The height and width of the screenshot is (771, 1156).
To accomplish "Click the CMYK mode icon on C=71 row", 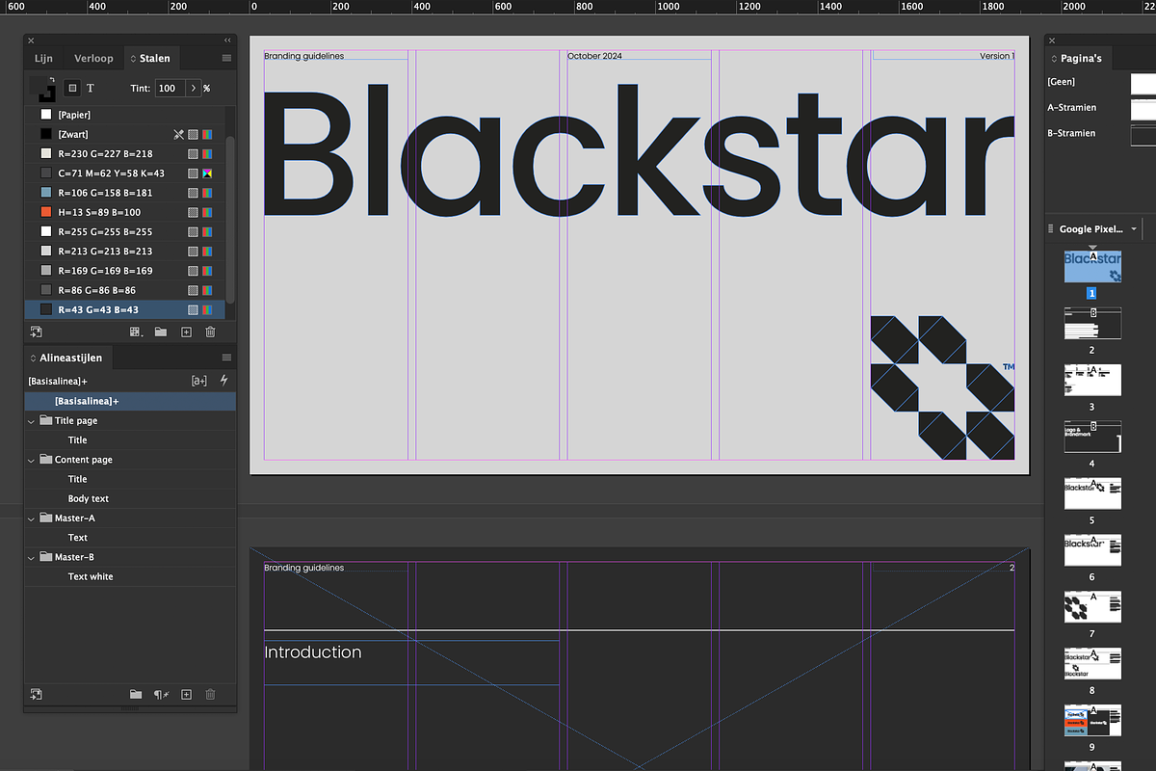I will (206, 173).
